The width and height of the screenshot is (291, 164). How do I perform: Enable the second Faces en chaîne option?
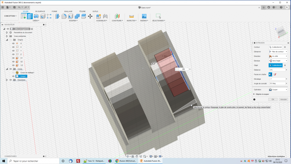tap(275, 75)
